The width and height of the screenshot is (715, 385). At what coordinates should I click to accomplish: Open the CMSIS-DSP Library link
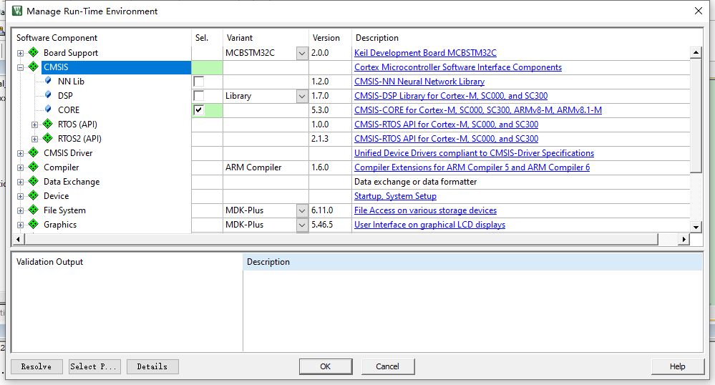[451, 96]
